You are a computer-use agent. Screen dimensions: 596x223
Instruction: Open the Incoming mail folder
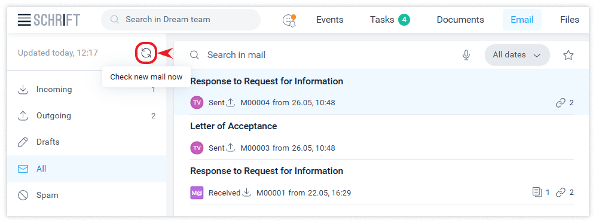(x=87, y=90)
